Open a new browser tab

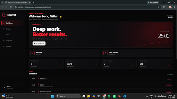34,2
